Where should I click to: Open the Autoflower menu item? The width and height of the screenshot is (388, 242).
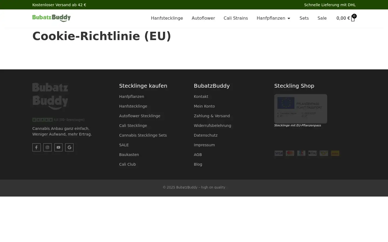[x=203, y=18]
